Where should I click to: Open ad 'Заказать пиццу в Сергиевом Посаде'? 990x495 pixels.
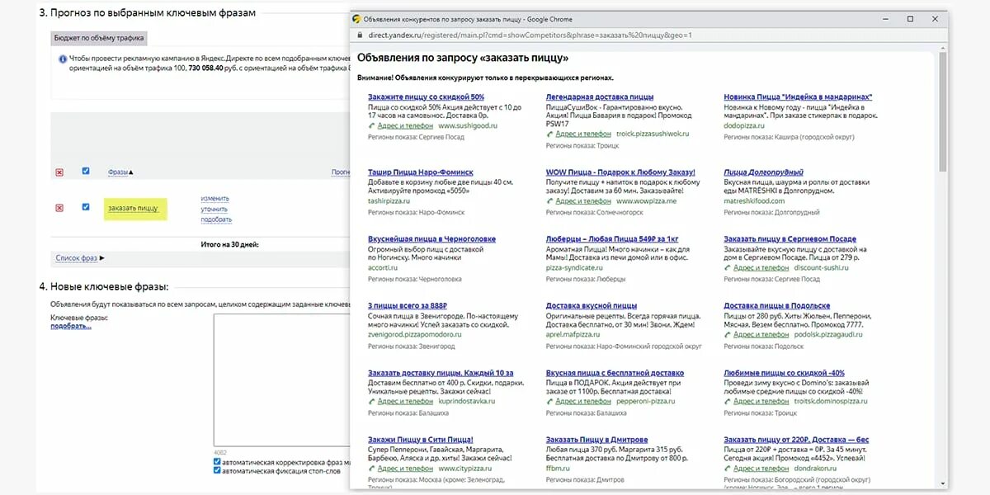(x=792, y=239)
